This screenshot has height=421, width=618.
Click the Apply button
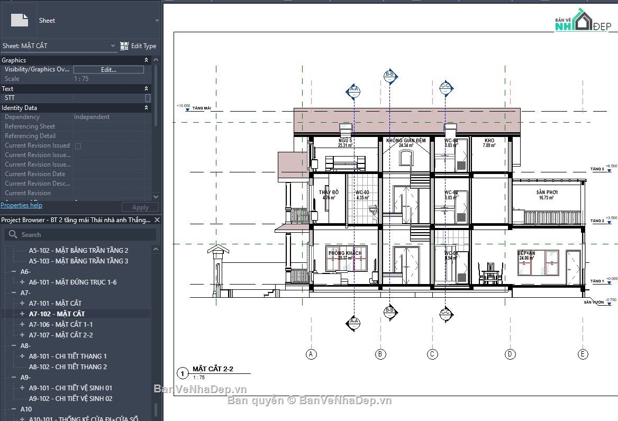tap(140, 207)
